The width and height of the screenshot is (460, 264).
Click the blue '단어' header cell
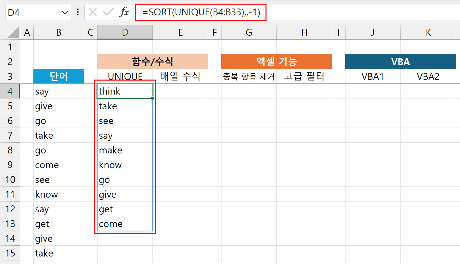59,76
